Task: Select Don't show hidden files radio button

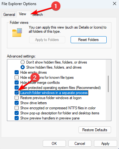Action: pyautogui.click(x=22, y=62)
